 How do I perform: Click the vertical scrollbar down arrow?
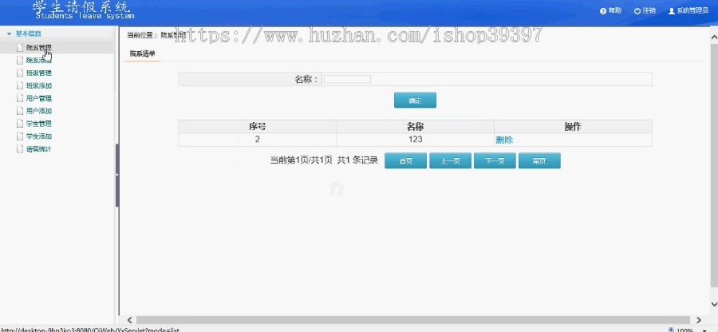coord(713,304)
